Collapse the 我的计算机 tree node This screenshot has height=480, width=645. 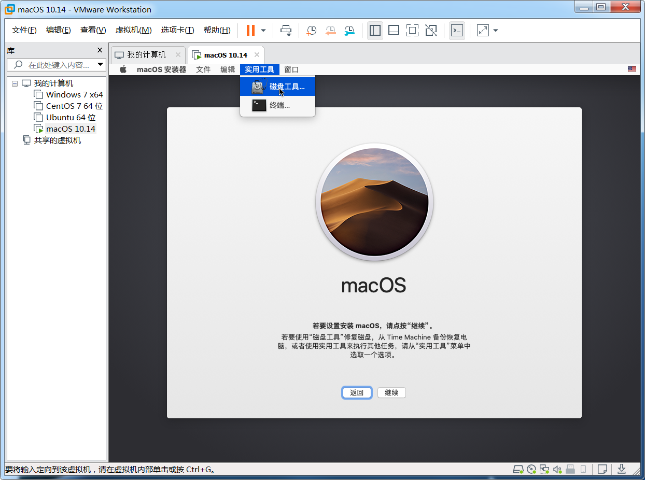pyautogui.click(x=15, y=83)
